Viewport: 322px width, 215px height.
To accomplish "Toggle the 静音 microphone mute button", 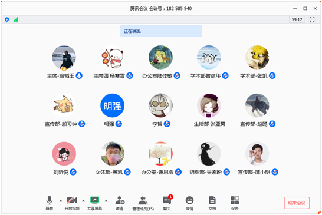I will click(50, 203).
